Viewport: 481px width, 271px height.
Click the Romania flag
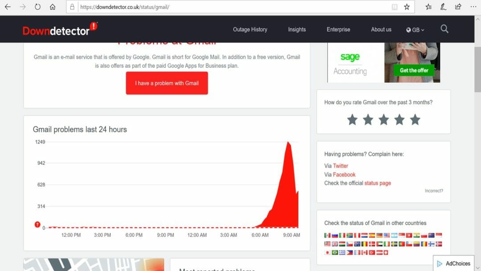[424, 244]
